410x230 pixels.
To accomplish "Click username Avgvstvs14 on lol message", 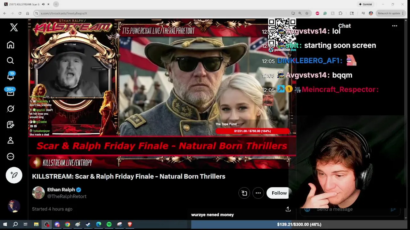I will [x=306, y=31].
